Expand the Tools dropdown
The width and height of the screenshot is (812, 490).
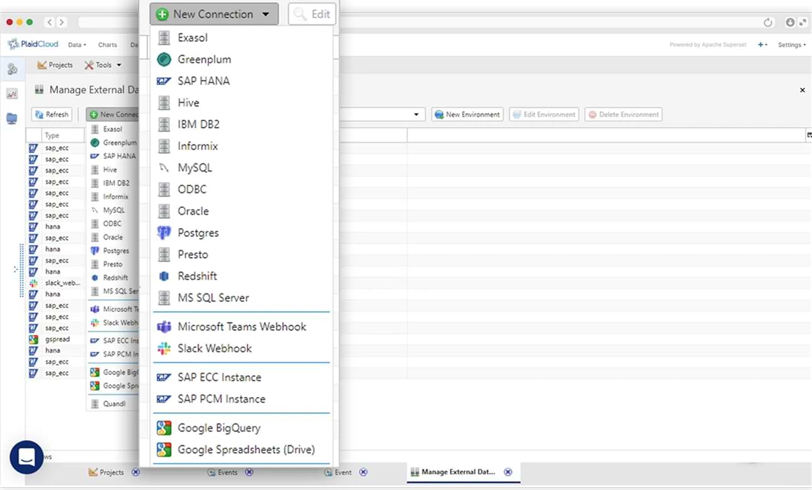point(103,65)
